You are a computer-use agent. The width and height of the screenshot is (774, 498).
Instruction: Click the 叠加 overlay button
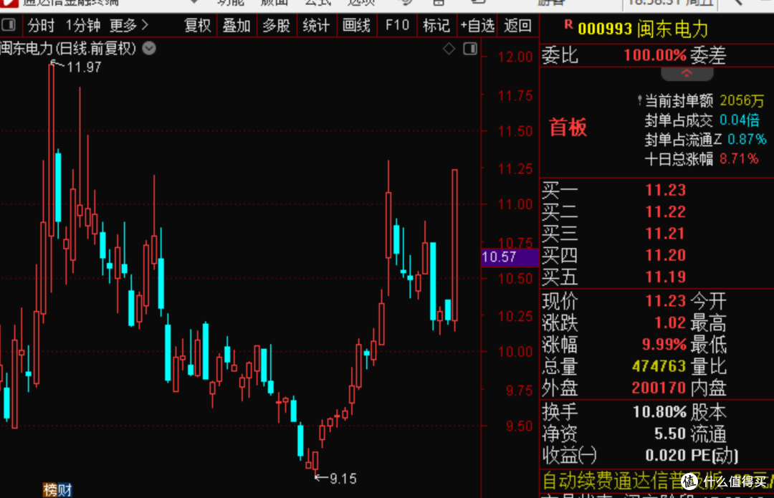236,25
